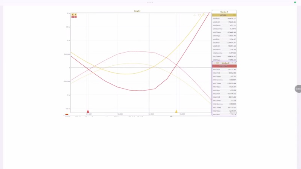The width and height of the screenshot is (301, 169).
Task: Select the red triangle marker on x-axis
Action: [88, 111]
